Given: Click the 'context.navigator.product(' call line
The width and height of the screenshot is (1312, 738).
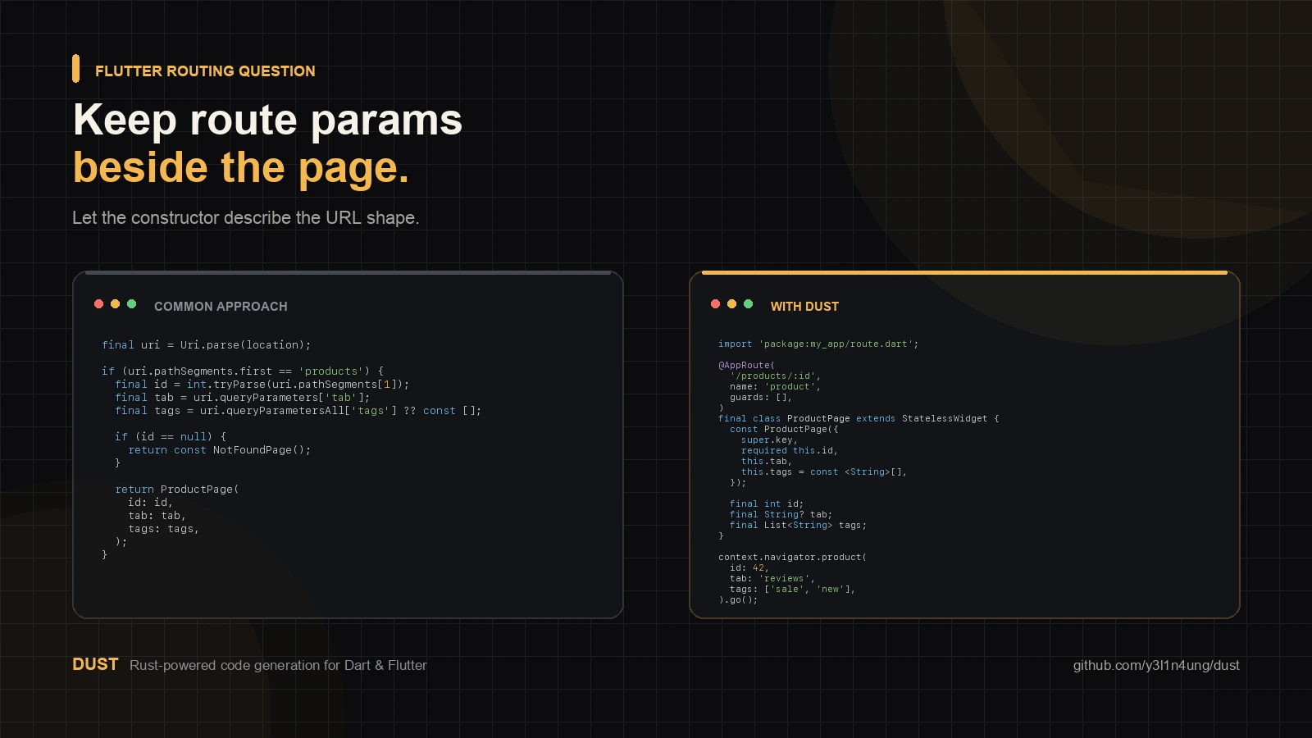Looking at the screenshot, I should tap(792, 558).
